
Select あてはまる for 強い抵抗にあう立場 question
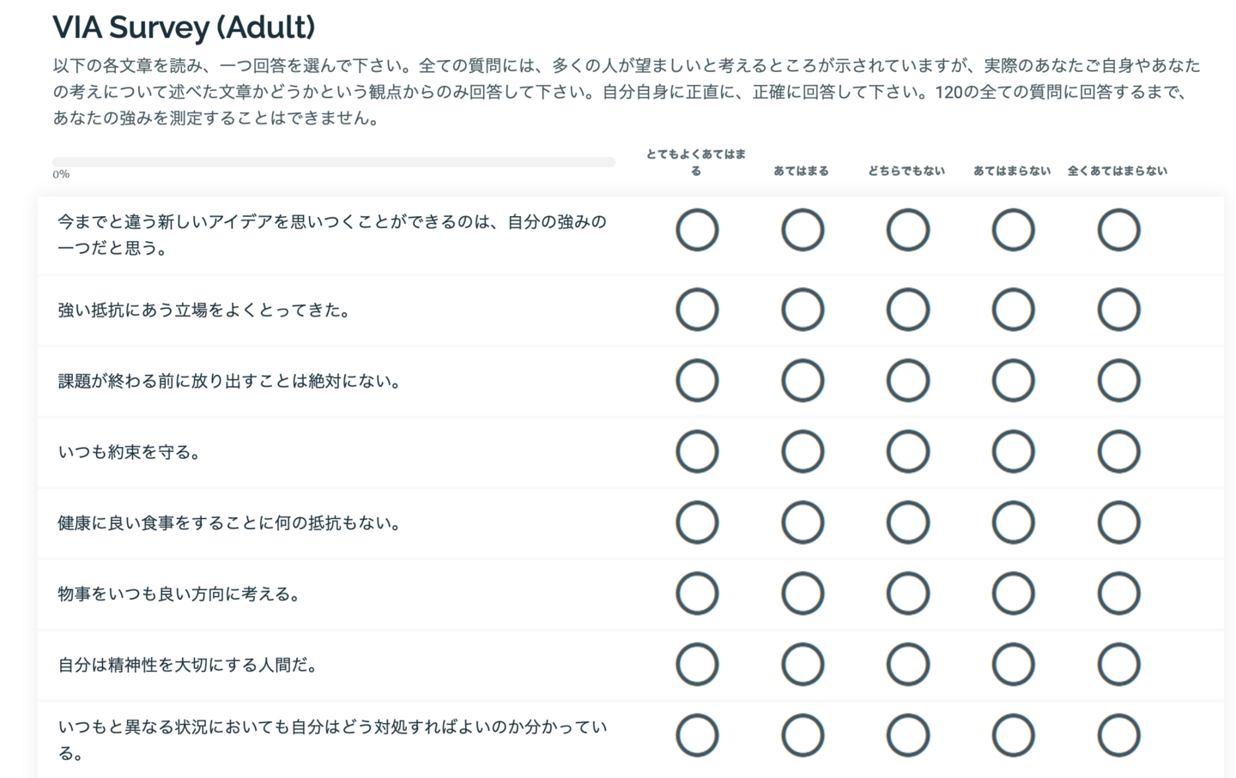coord(802,310)
